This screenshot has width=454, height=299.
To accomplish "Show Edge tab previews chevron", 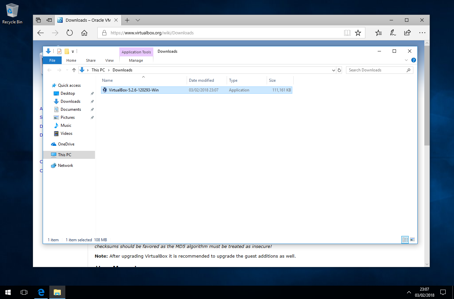I will click(x=138, y=20).
